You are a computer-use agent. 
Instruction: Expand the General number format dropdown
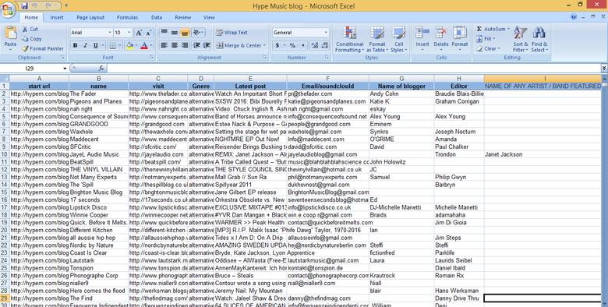tap(326, 33)
